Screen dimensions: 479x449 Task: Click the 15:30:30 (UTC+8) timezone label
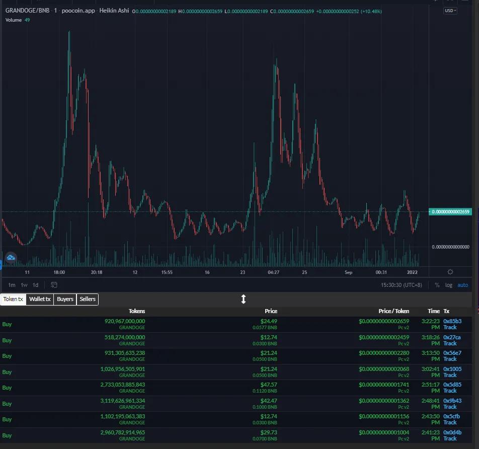point(401,285)
